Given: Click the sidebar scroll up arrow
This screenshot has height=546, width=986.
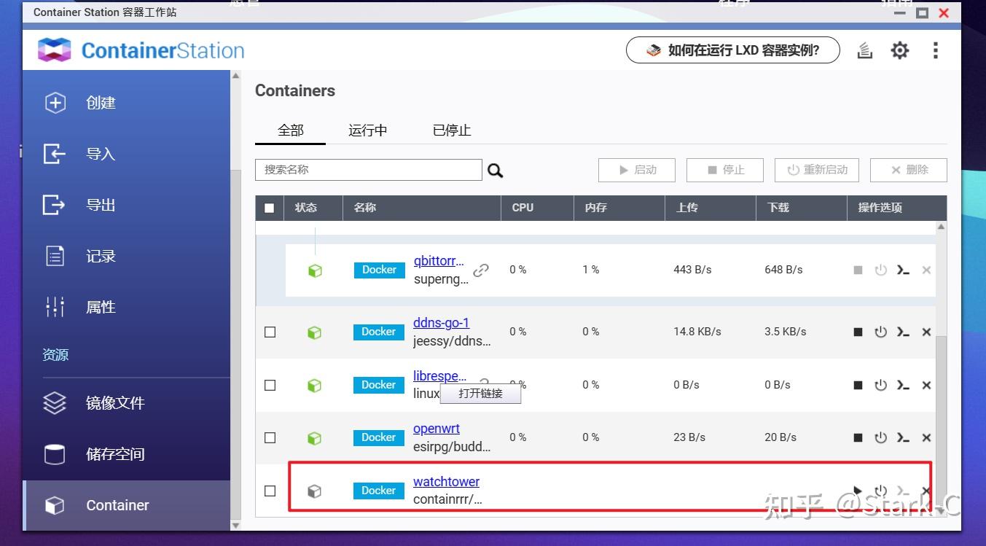Looking at the screenshot, I should click(235, 76).
